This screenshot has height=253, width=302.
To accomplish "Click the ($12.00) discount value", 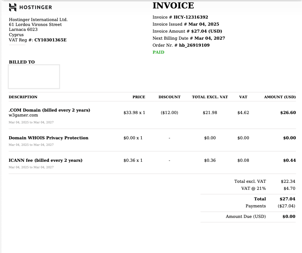I will (169, 113).
